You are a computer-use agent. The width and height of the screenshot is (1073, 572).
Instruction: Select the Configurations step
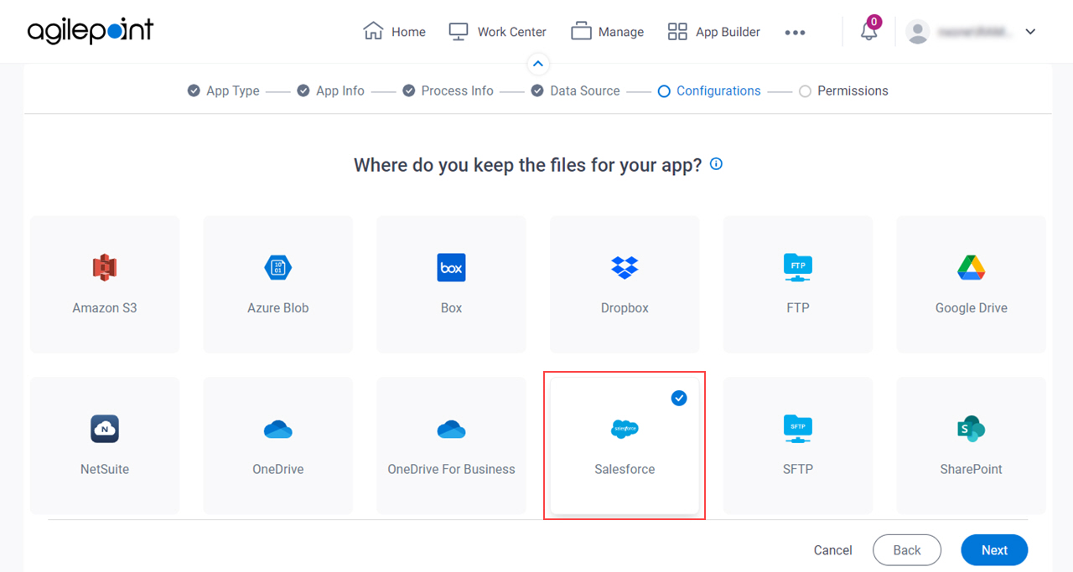click(x=709, y=90)
